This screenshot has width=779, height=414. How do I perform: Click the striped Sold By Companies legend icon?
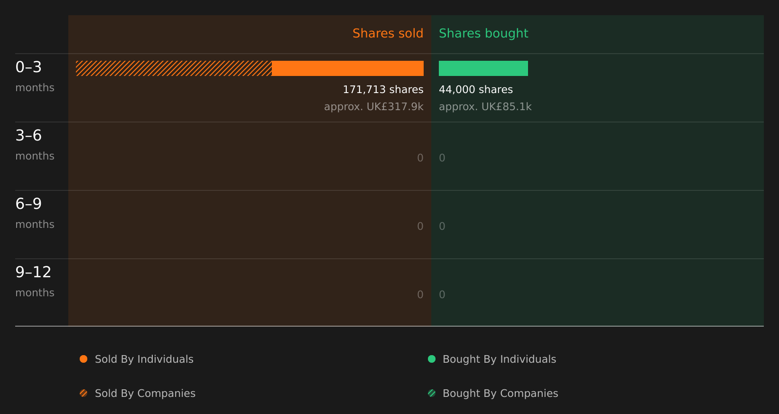83,393
